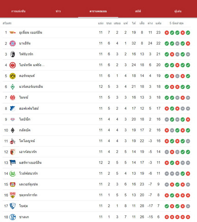Select the สถิติ statistics tab
197x222 pixels.
138,11
